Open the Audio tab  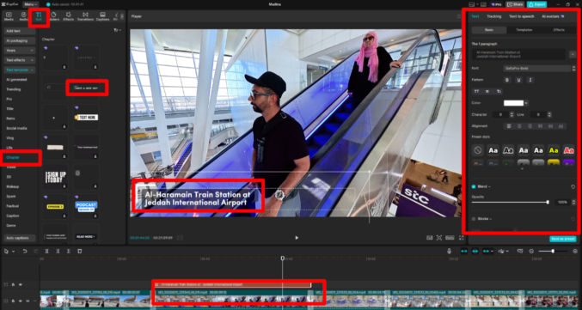click(x=23, y=16)
